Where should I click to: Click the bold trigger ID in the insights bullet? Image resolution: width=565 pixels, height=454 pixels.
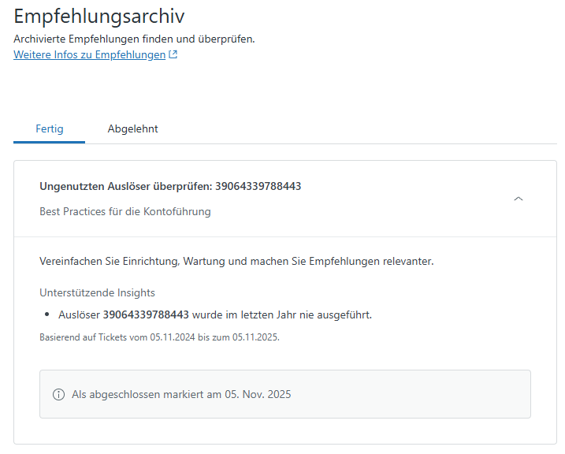[146, 315]
